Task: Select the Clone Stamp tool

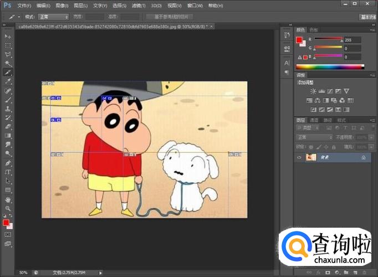Action: (8, 109)
